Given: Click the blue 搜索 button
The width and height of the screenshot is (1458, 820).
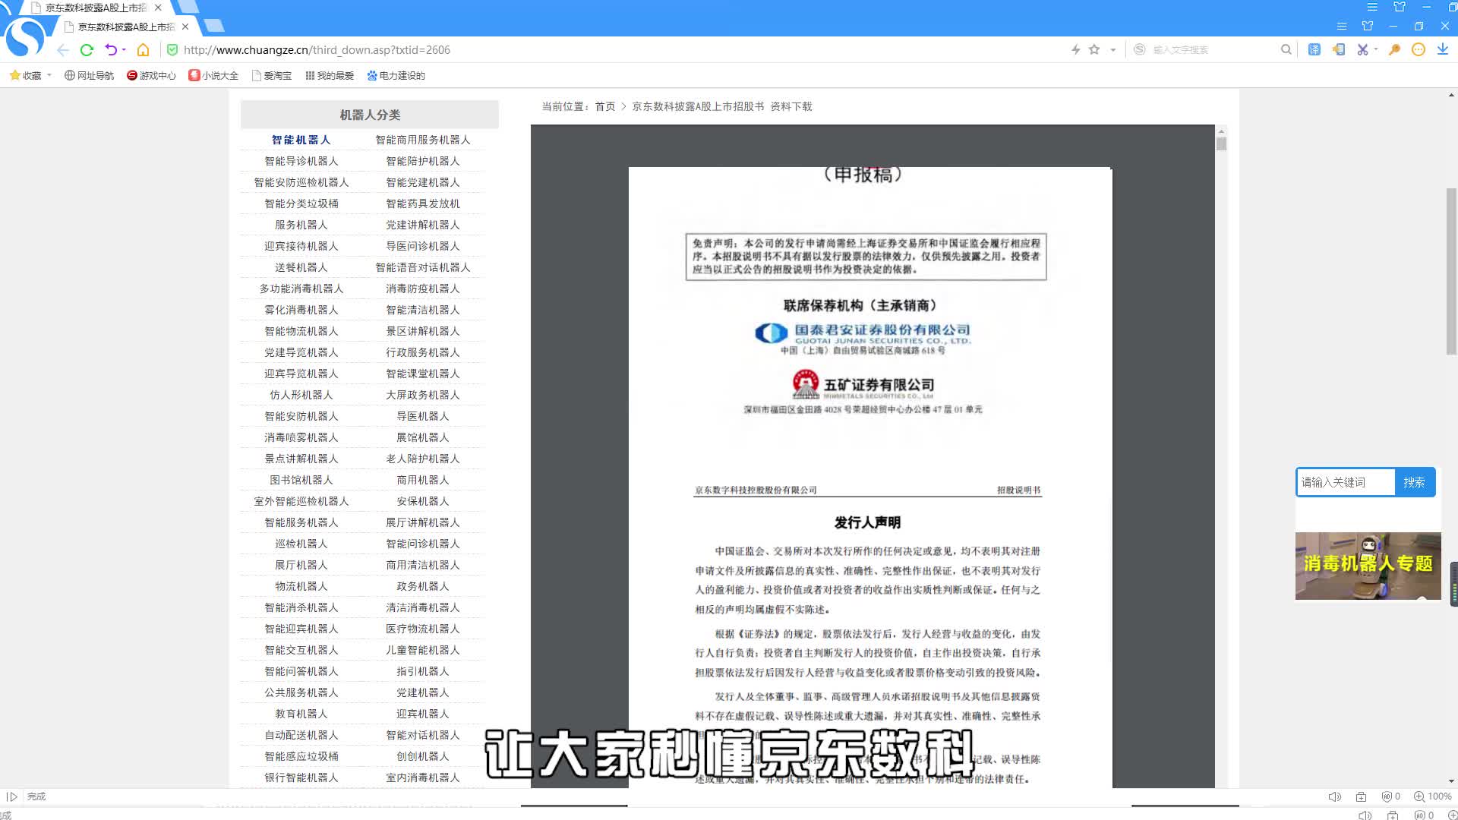Looking at the screenshot, I should (x=1414, y=482).
